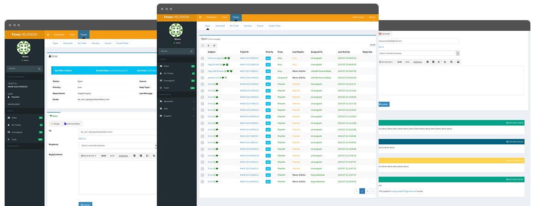Click the Bhanu profile avatar in center window
Viewport: 535px width, 206px height.
point(176,30)
